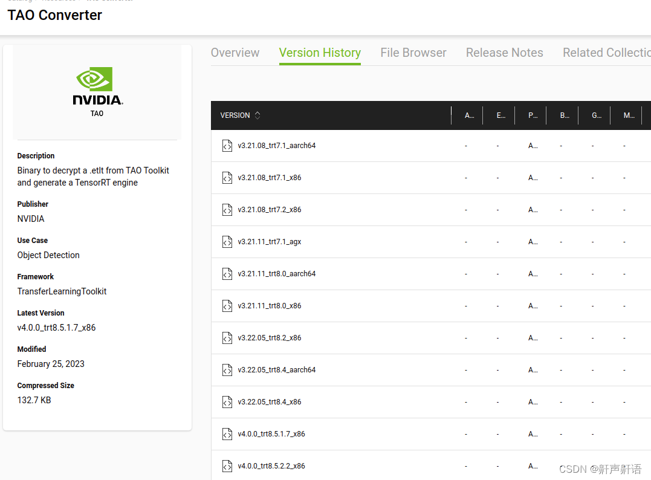Click the NVIDIA publisher name

31,219
